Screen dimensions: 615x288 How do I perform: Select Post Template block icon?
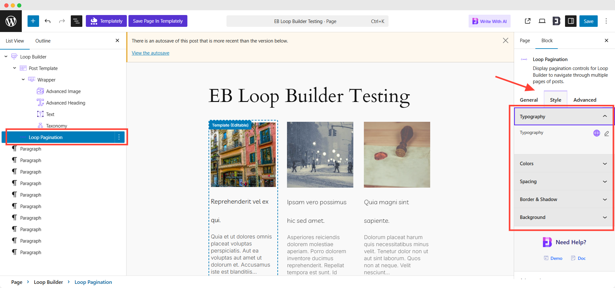click(23, 68)
